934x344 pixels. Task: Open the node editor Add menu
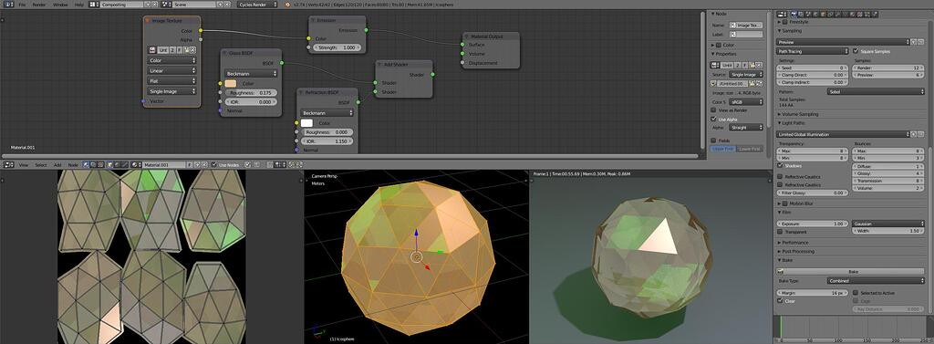click(57, 164)
